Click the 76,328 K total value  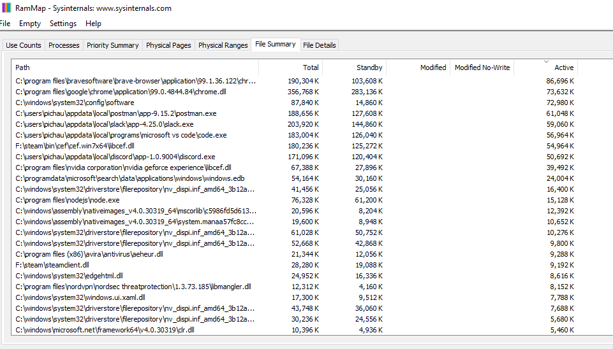[305, 200]
